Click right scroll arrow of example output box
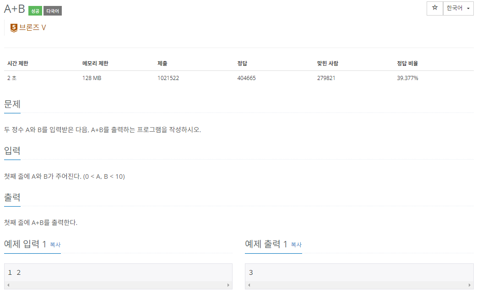 pos(469,285)
